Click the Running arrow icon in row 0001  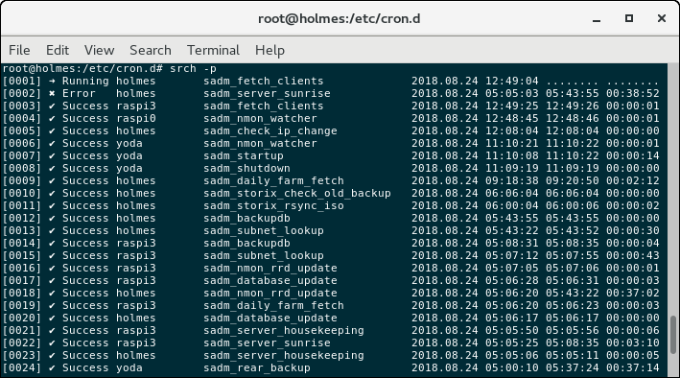tap(52, 82)
